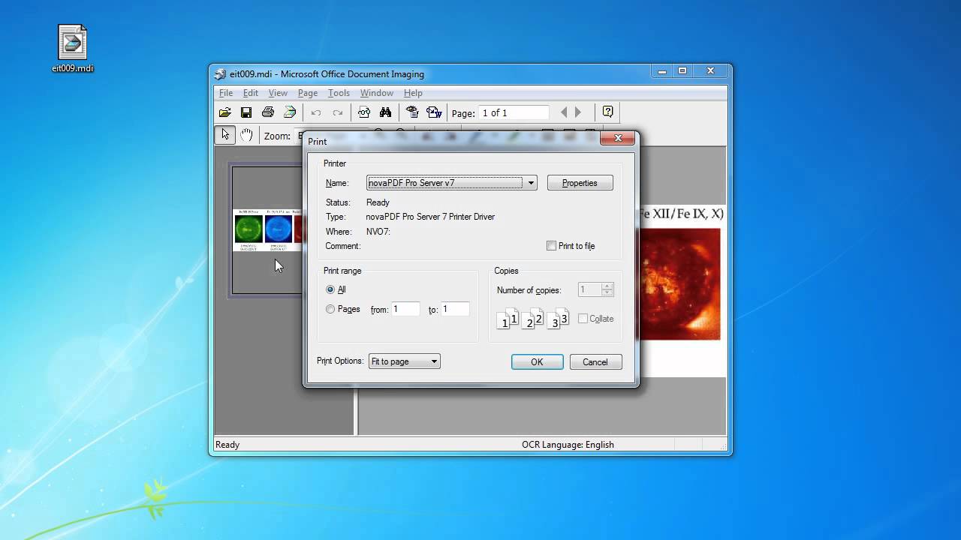Image resolution: width=961 pixels, height=540 pixels.
Task: Close the Print dialog with X
Action: [x=618, y=138]
